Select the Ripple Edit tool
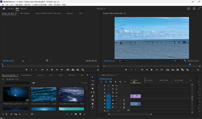The image size is (202, 119). 93,85
